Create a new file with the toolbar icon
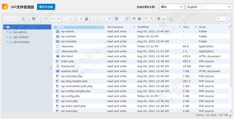This screenshot has width=234, height=119. tap(28, 19)
